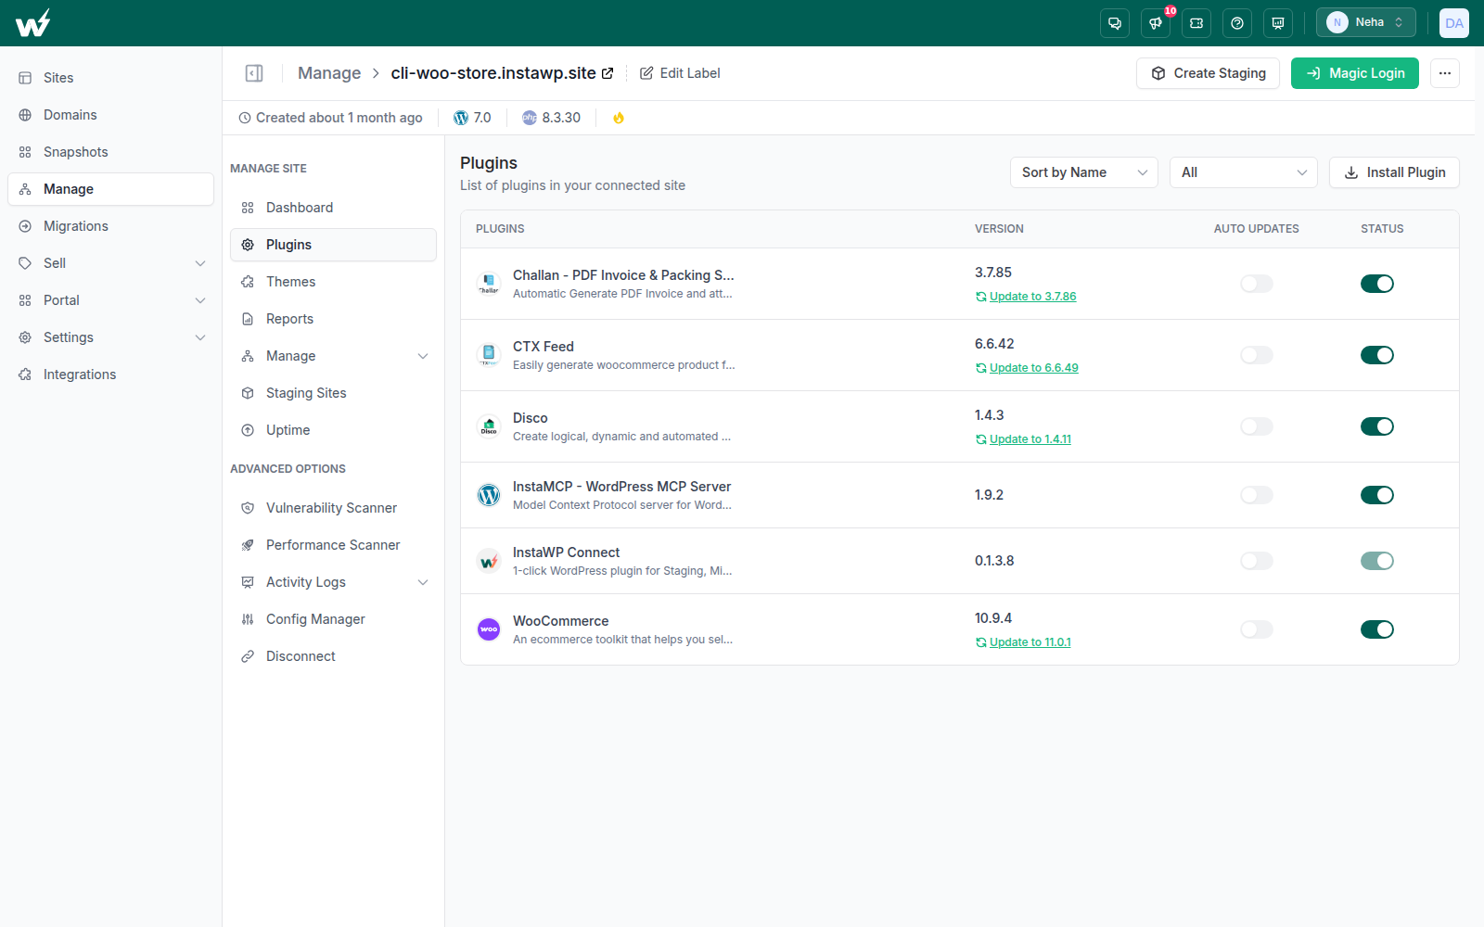The height and width of the screenshot is (927, 1484).
Task: Click the ticket icon in the top bar
Action: (x=1196, y=23)
